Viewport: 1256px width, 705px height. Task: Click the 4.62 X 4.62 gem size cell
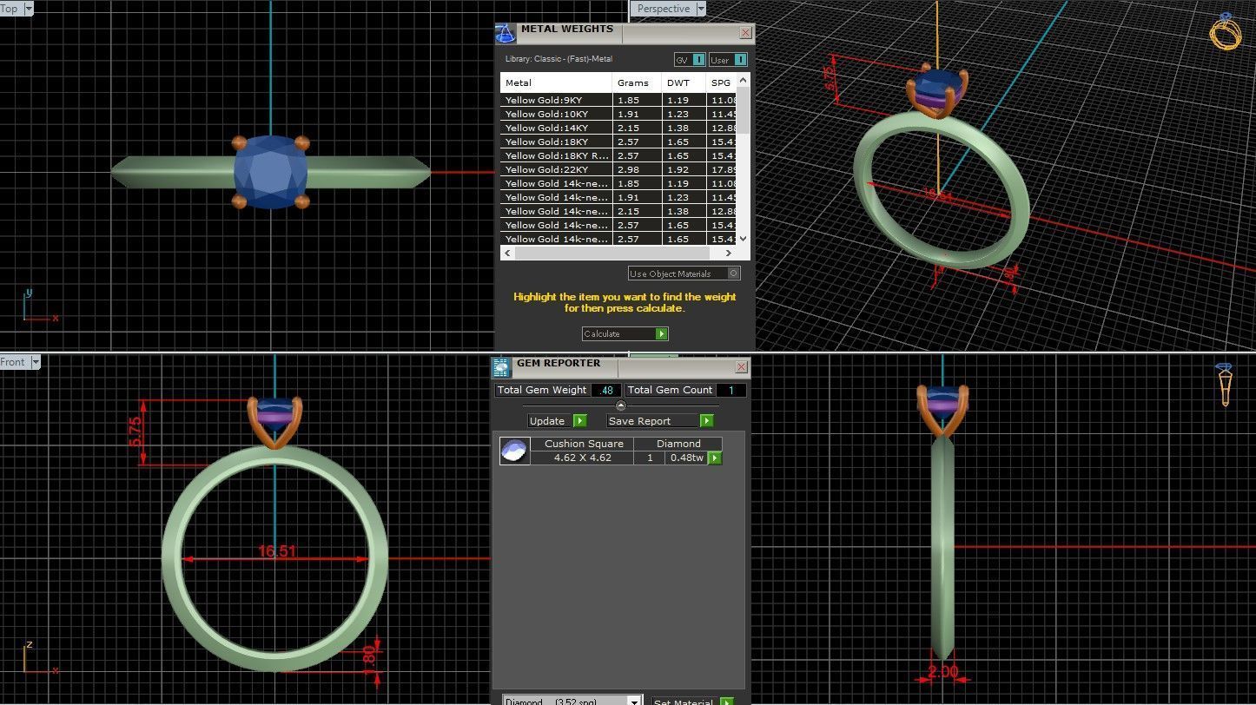click(582, 458)
